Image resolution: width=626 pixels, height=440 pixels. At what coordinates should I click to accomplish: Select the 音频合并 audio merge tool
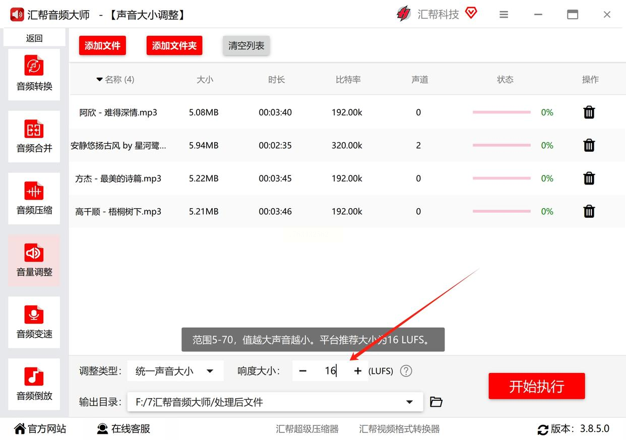click(34, 136)
